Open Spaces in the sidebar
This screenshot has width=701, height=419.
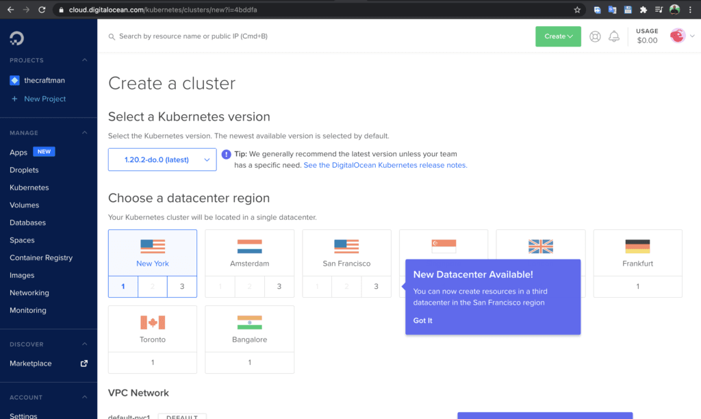point(22,240)
